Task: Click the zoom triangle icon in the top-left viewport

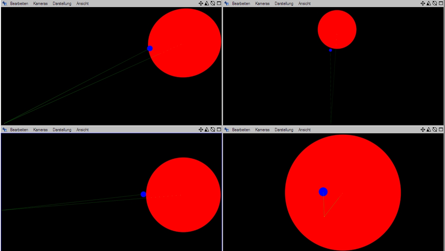Action: coord(207,4)
